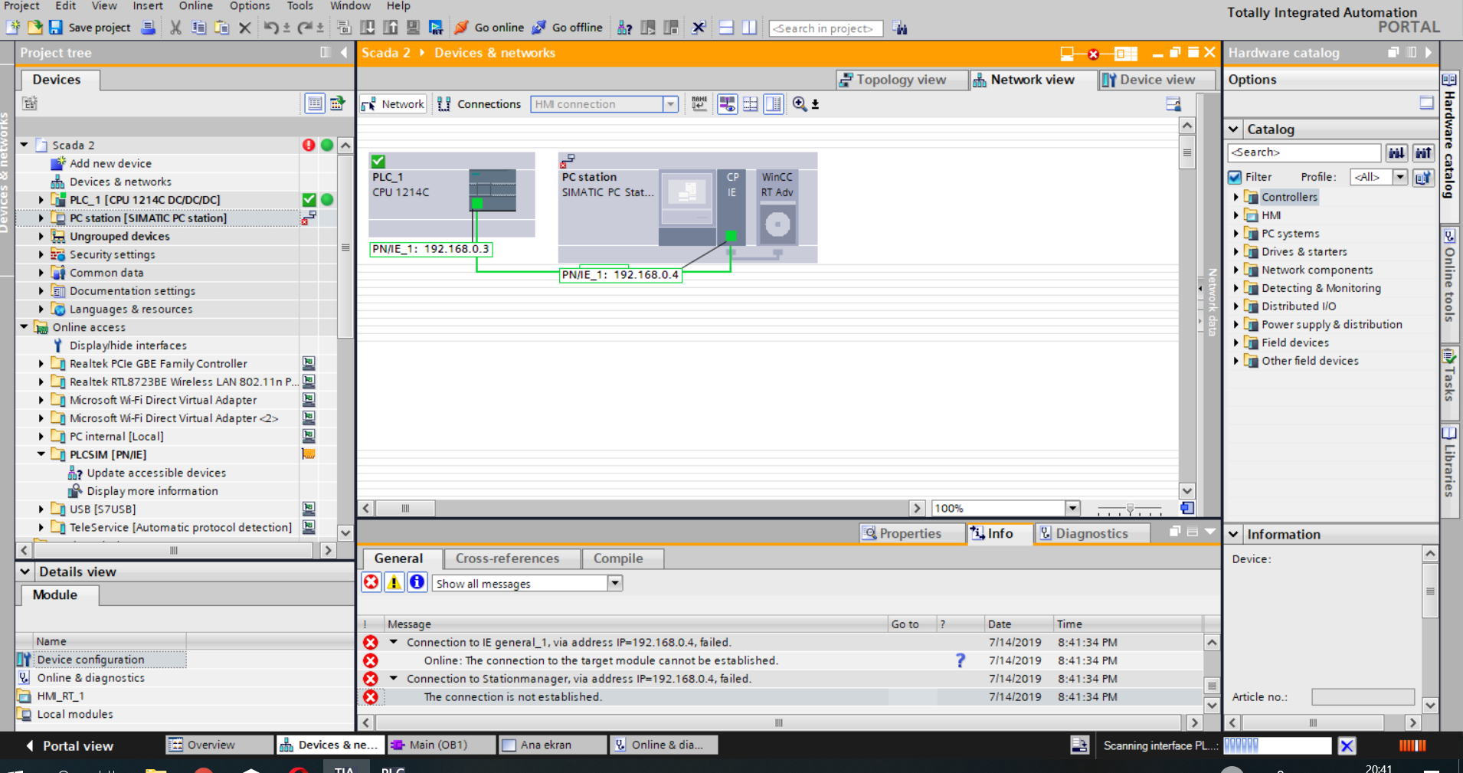1463x773 pixels.
Task: Click the WinCC RT Adv module block
Action: pos(777,208)
